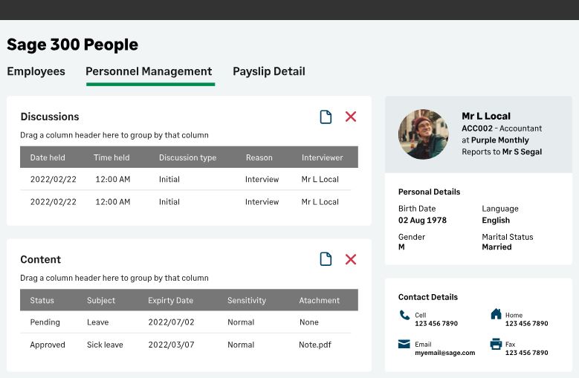This screenshot has width=579, height=378.
Task: Click gender value M
Action: (401, 247)
